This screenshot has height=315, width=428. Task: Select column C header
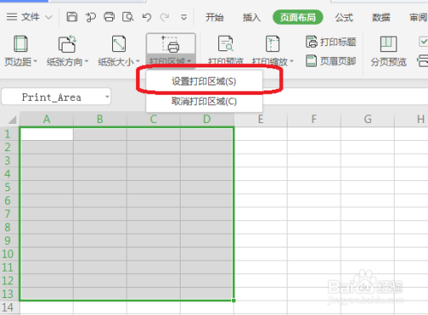coord(153,120)
